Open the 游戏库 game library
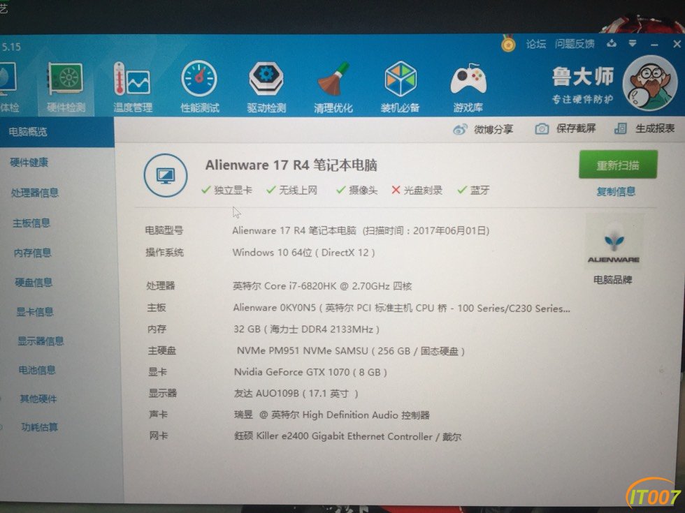This screenshot has width=685, height=513. point(468,88)
